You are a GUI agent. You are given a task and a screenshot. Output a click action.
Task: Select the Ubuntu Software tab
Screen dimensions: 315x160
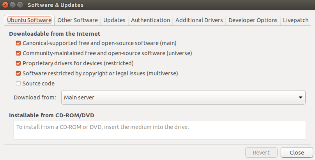[x=29, y=20]
